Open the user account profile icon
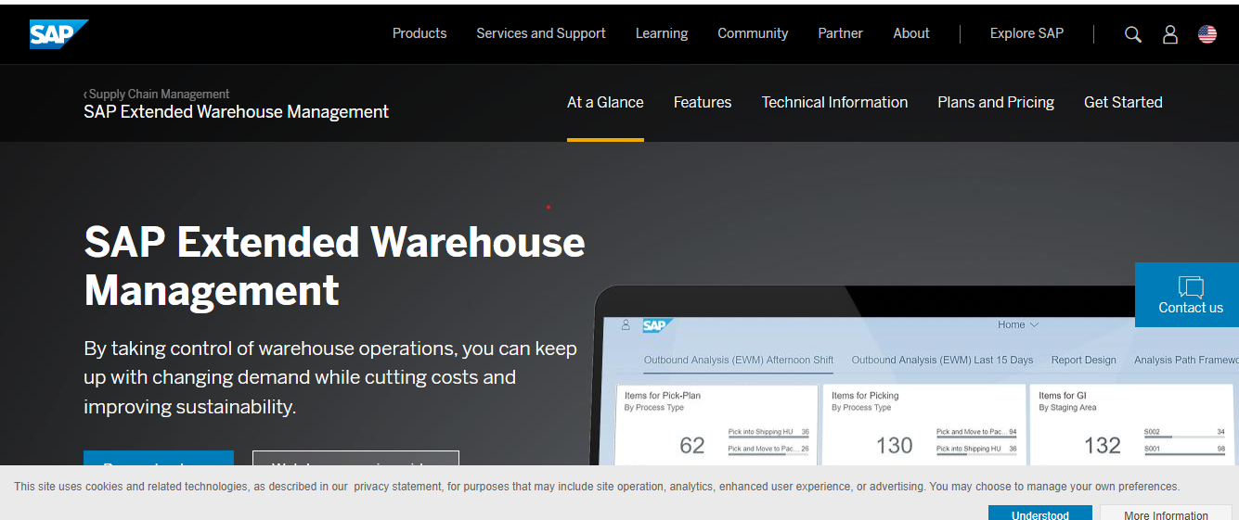 (1170, 34)
